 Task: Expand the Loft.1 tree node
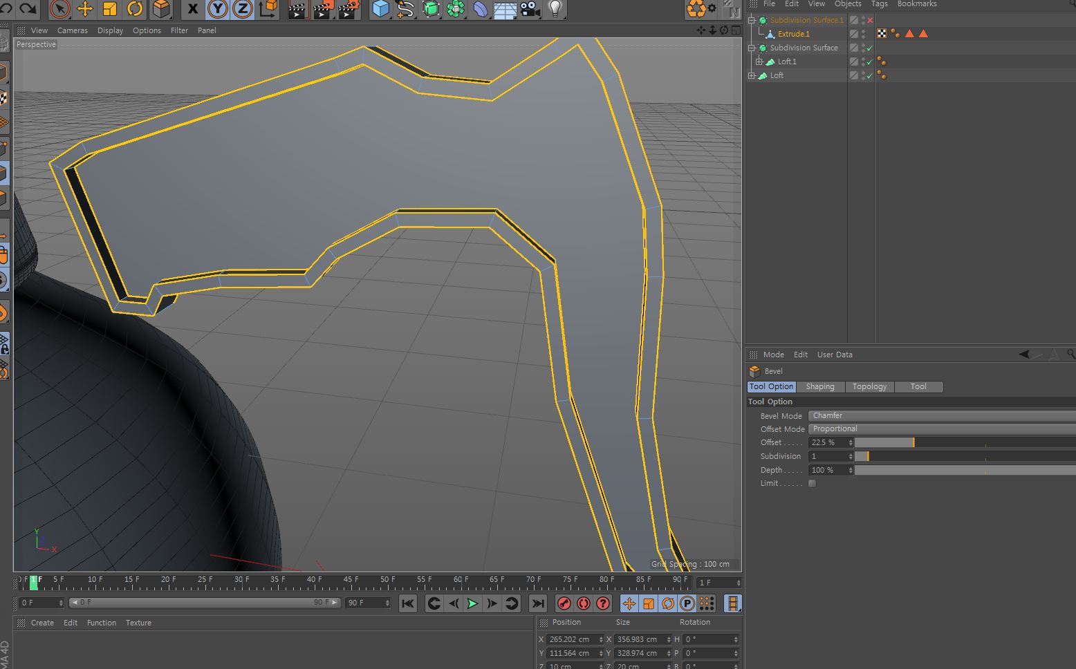(759, 62)
